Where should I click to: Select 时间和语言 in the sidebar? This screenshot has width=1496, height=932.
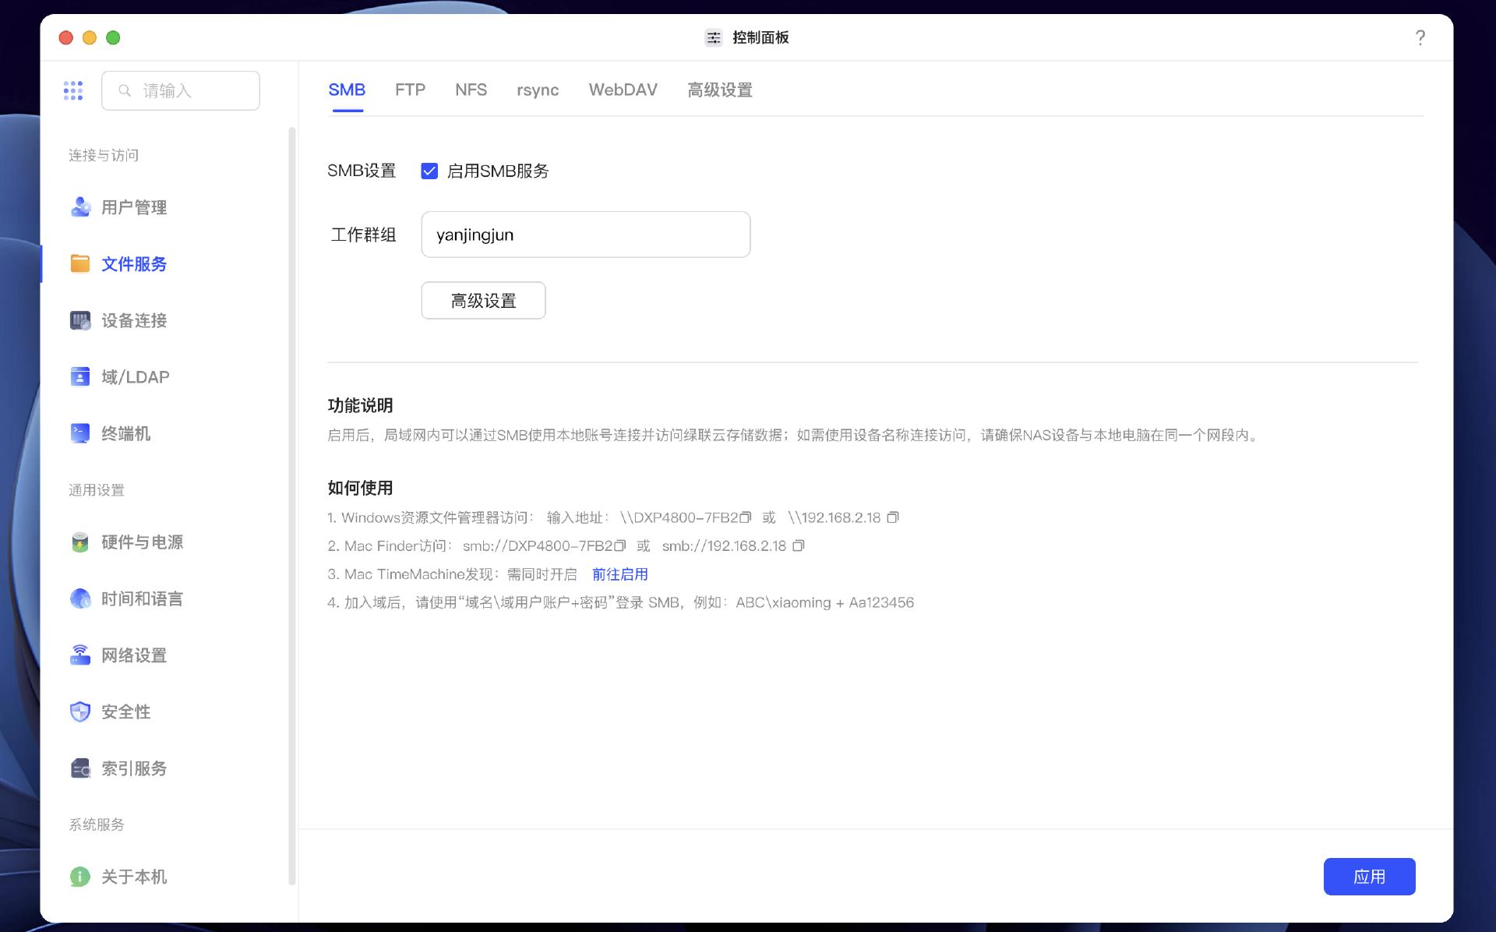tap(142, 598)
